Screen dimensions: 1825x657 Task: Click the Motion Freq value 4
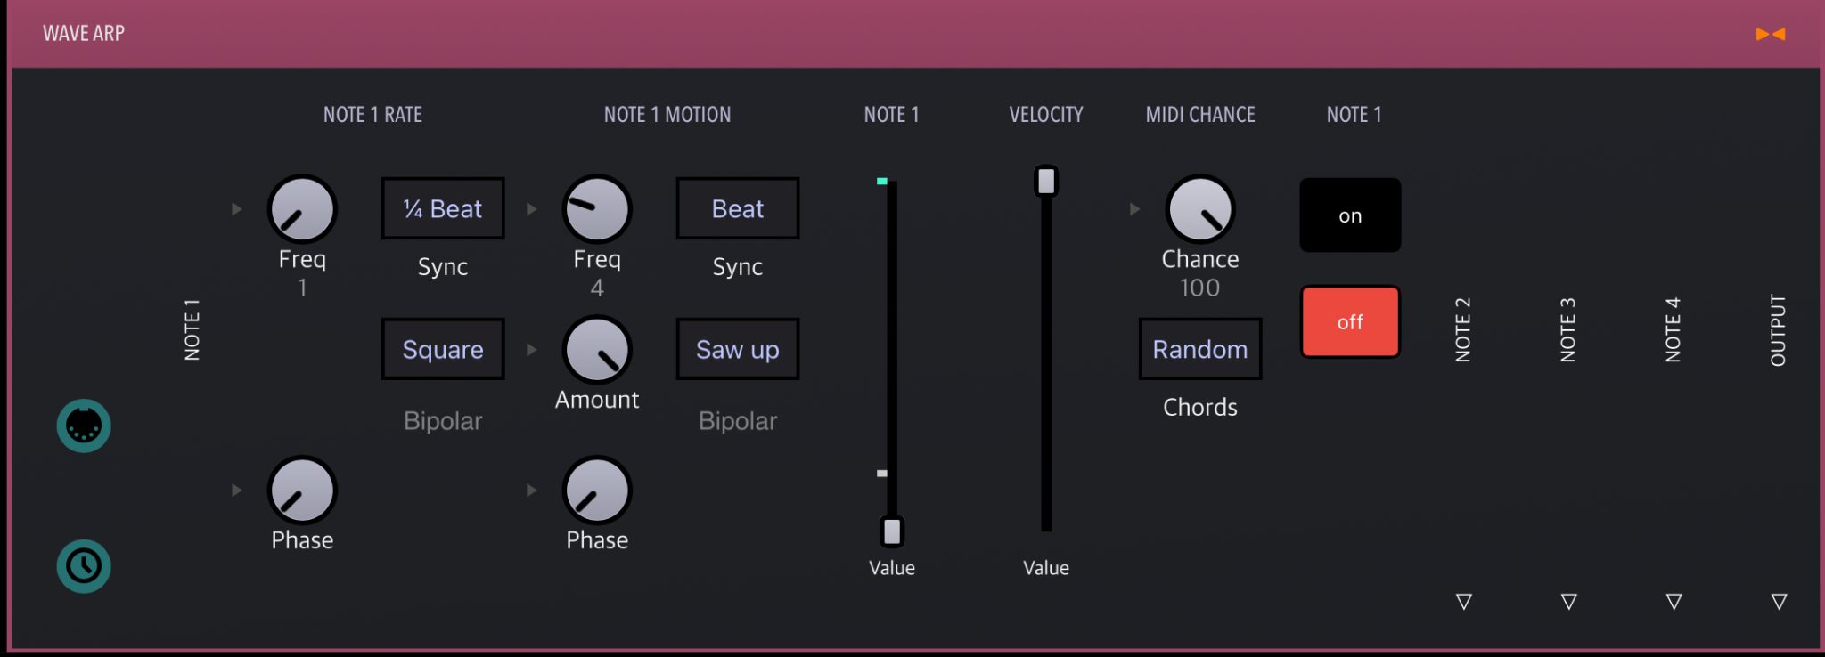(597, 288)
